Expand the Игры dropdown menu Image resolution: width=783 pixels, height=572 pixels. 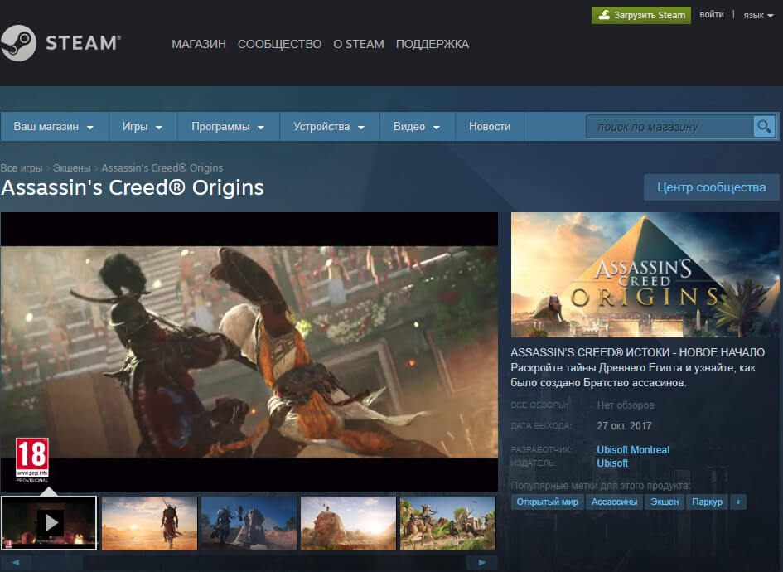(x=143, y=126)
